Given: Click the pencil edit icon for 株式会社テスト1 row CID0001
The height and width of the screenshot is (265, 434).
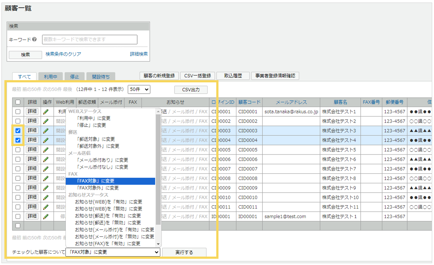Looking at the screenshot, I should click(x=46, y=112).
